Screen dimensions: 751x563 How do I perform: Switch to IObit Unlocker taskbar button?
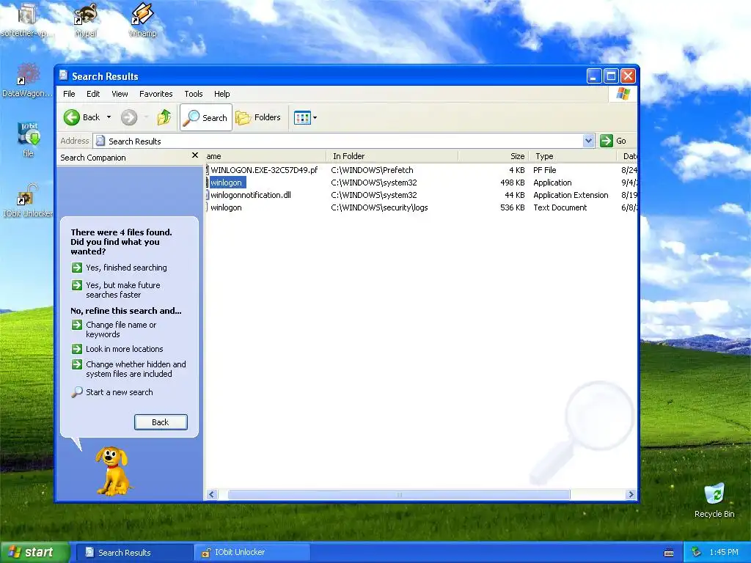click(x=252, y=553)
